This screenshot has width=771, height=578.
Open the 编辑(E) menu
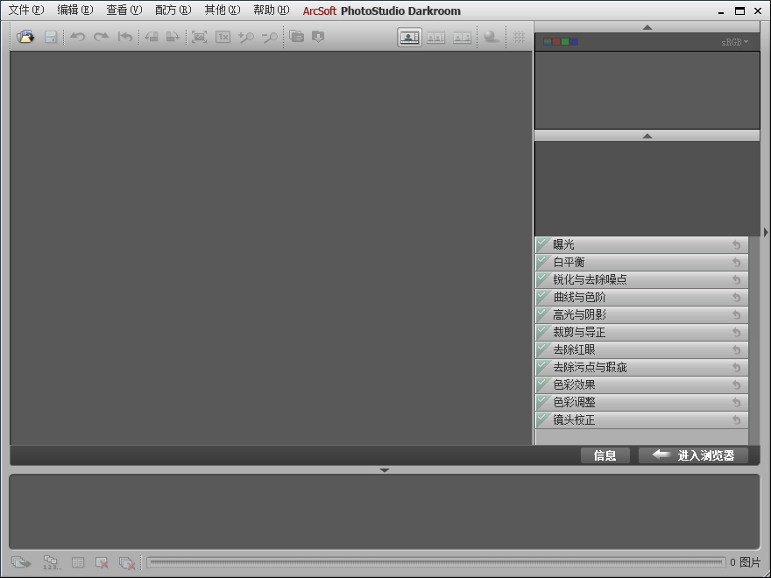pyautogui.click(x=74, y=11)
